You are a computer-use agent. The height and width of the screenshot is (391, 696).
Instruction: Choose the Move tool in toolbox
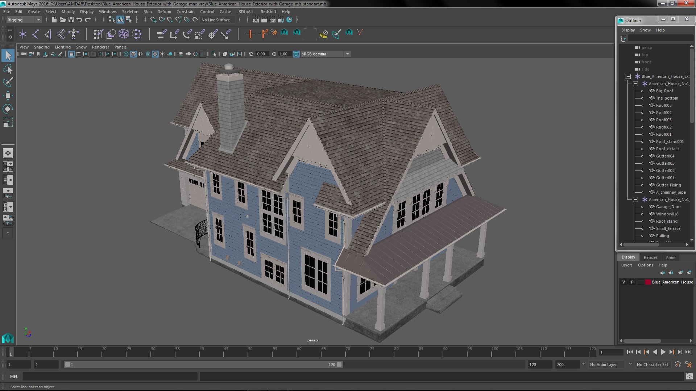[8, 96]
